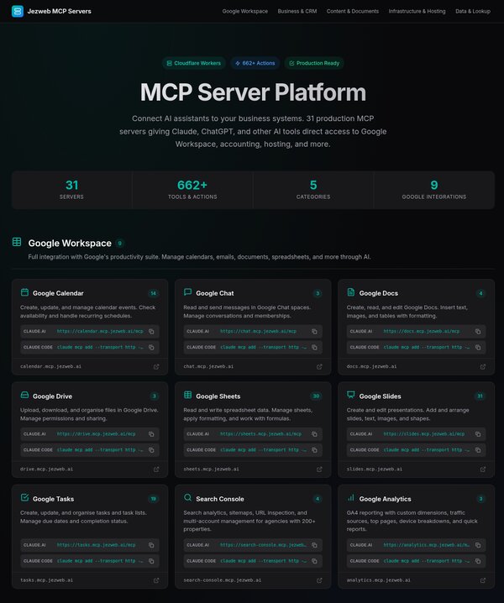Copy the Google Chat Claude Code command
The height and width of the screenshot is (603, 504).
(315, 347)
